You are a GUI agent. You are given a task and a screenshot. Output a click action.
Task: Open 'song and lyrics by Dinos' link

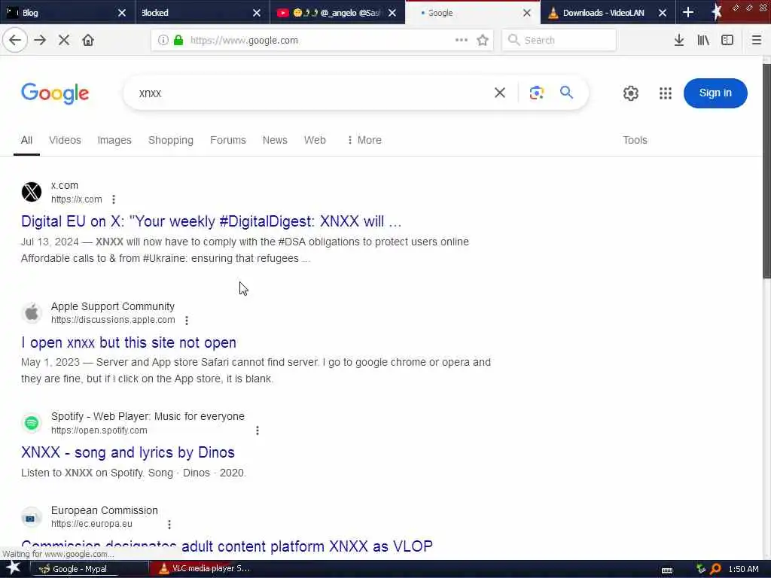[x=128, y=452]
